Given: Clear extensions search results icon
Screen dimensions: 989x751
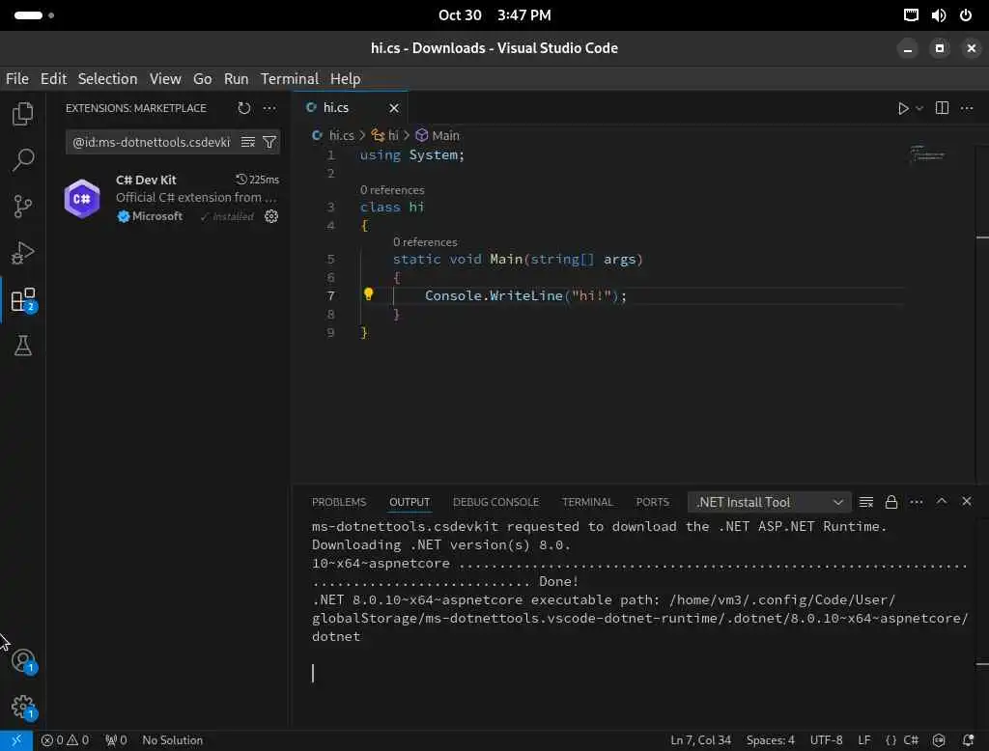Looking at the screenshot, I should point(248,142).
